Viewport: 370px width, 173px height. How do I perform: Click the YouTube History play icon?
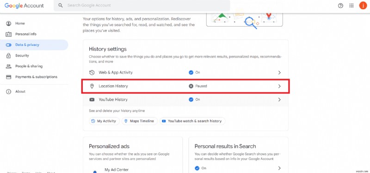(x=92, y=99)
